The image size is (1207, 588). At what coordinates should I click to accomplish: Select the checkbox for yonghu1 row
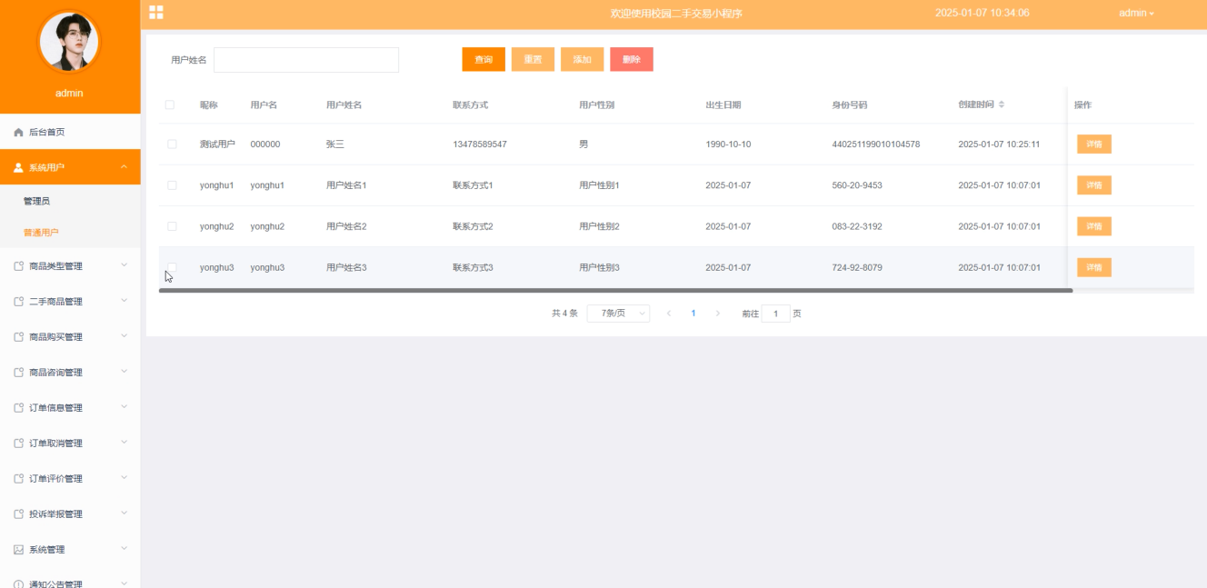[172, 185]
